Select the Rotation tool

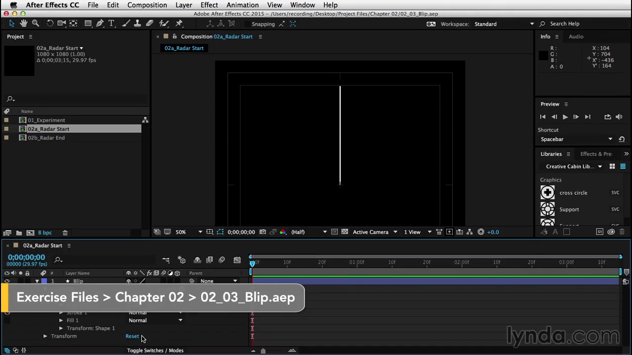click(x=50, y=24)
